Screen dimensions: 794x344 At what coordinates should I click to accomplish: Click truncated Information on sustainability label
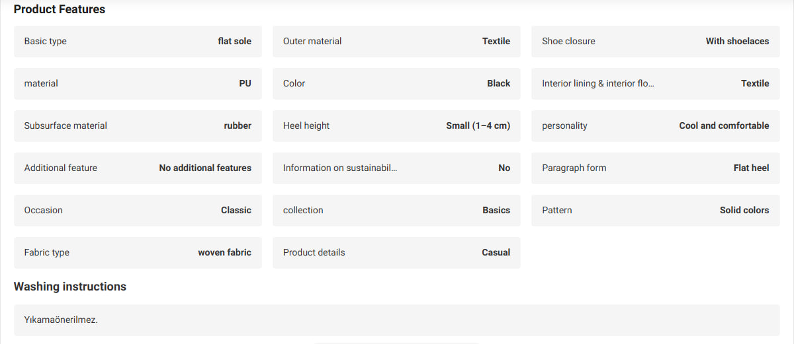click(340, 168)
